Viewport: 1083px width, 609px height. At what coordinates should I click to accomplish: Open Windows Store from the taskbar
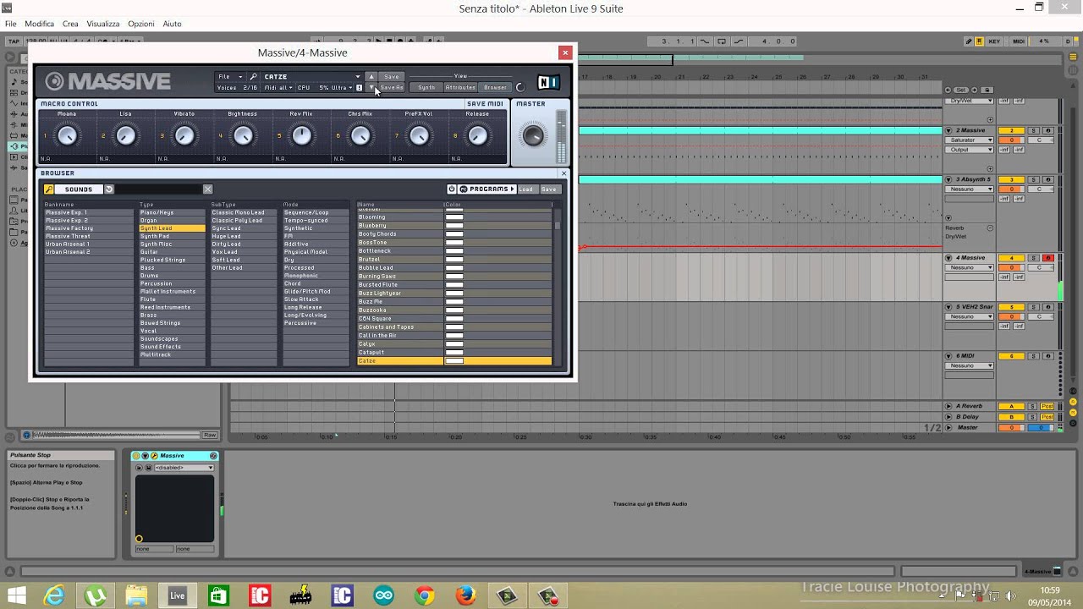pyautogui.click(x=219, y=595)
